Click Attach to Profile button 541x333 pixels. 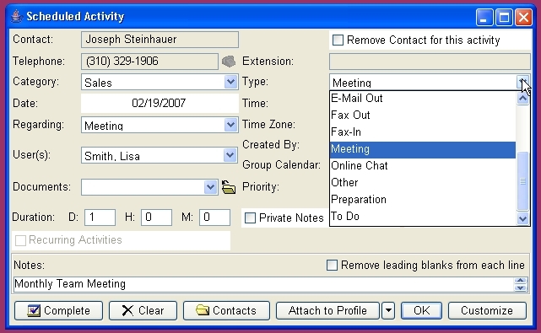(327, 310)
